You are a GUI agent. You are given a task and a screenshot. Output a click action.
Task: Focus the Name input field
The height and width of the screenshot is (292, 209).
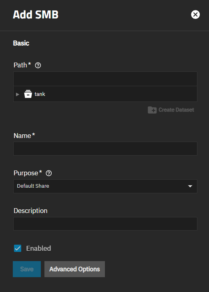click(x=105, y=148)
